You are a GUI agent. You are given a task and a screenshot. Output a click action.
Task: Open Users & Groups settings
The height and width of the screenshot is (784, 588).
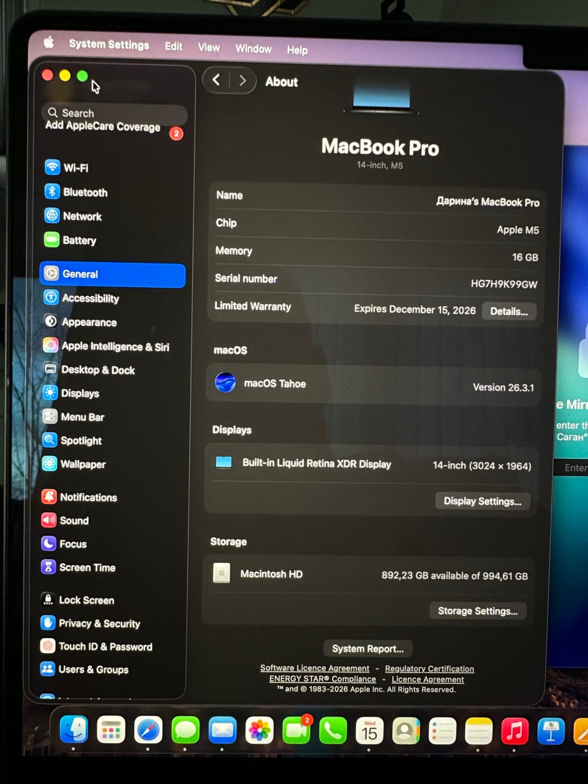[x=85, y=669]
